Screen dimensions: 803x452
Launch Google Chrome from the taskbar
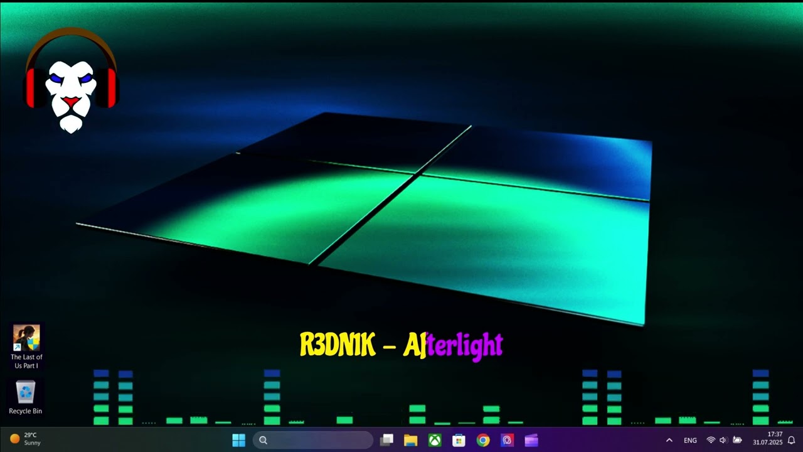tap(483, 440)
